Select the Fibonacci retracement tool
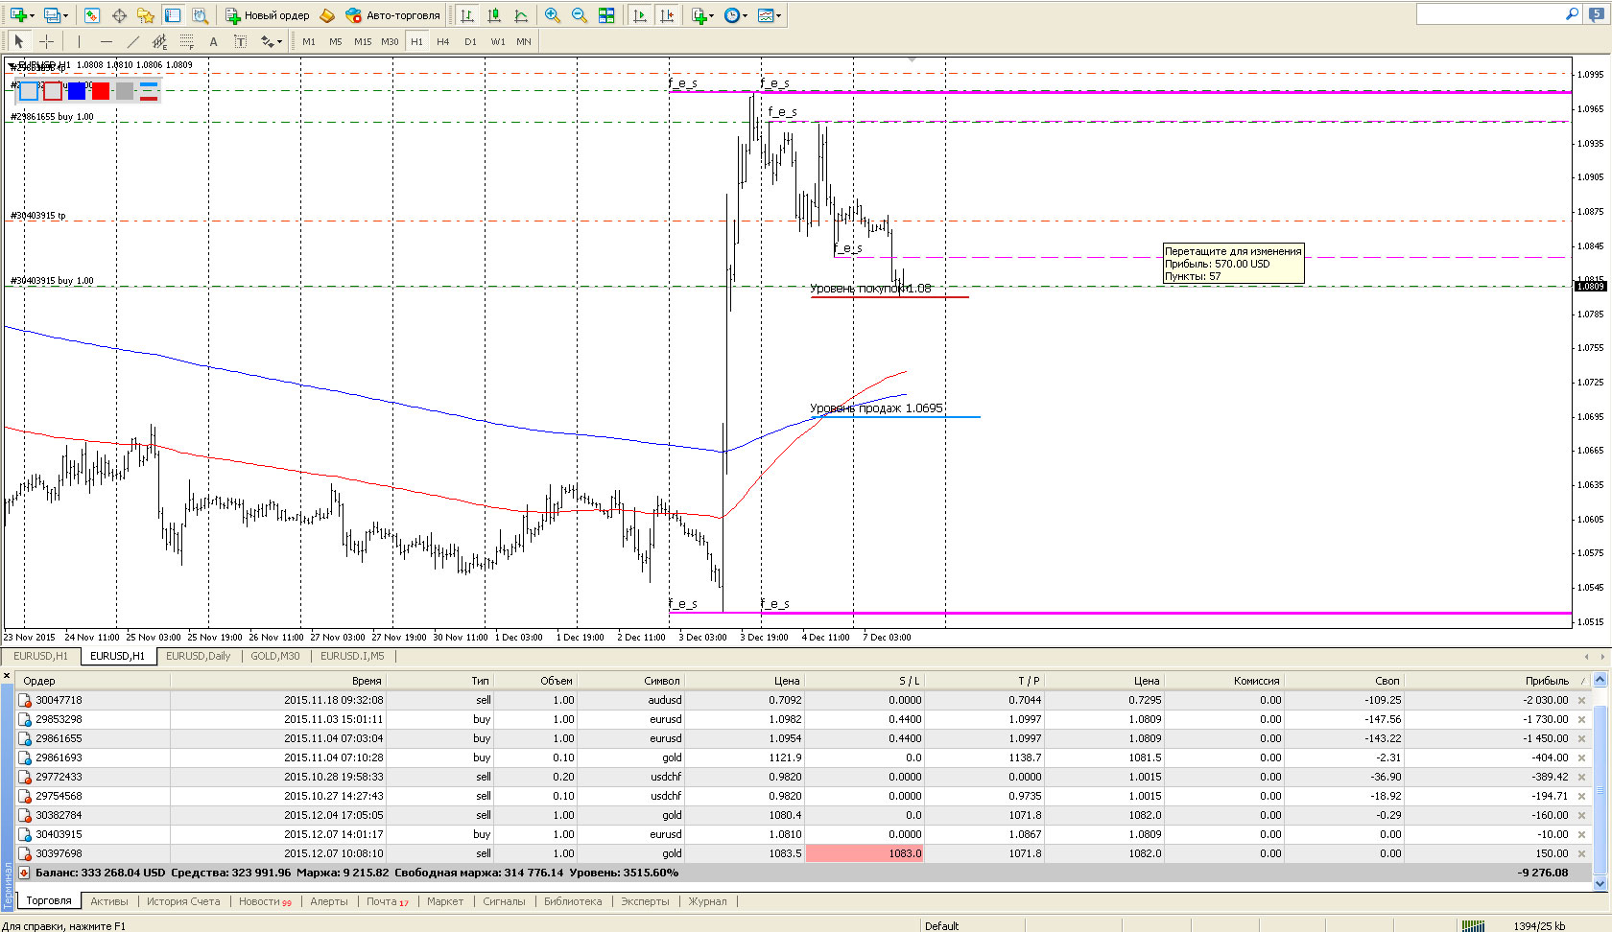Screen dimensions: 1612x932 pyautogui.click(x=187, y=41)
